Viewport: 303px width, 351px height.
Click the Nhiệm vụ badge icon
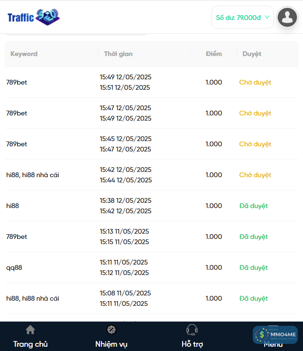(111, 330)
